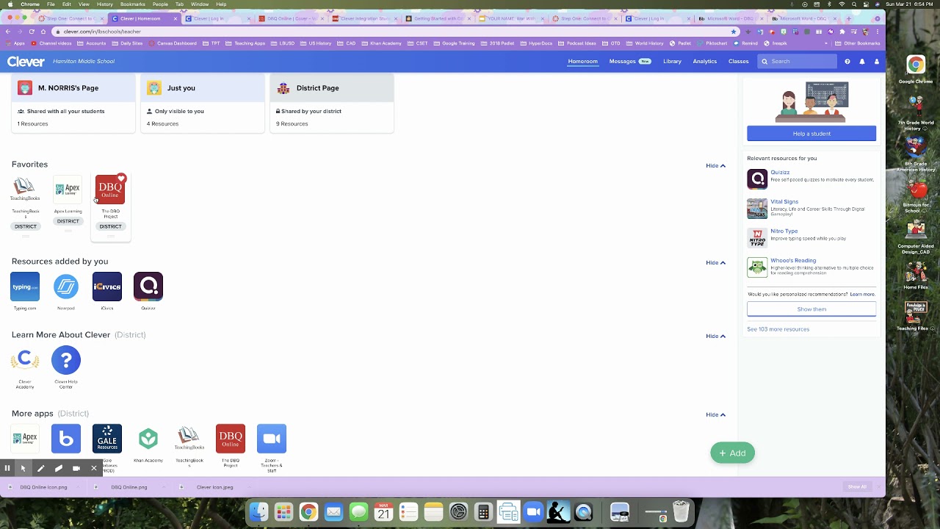Image resolution: width=940 pixels, height=529 pixels.
Task: Open Zoom app in Dock
Action: point(533,512)
